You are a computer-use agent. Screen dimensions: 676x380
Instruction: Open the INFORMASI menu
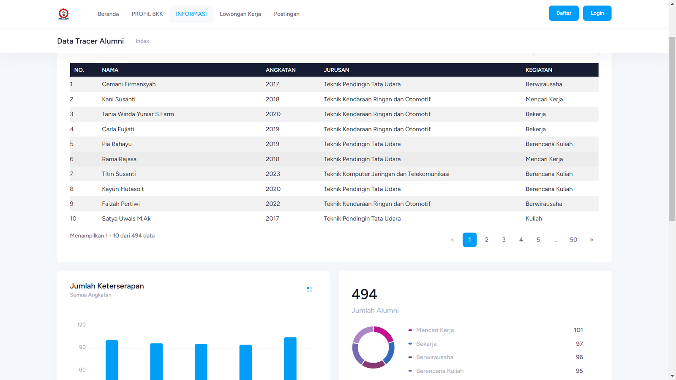(191, 14)
